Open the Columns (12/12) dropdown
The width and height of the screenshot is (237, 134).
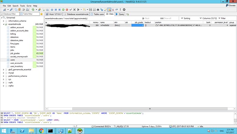208,18
